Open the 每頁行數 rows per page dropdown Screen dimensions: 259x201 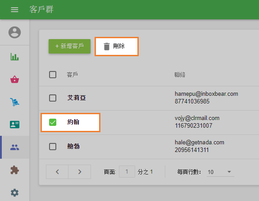[x=220, y=172]
